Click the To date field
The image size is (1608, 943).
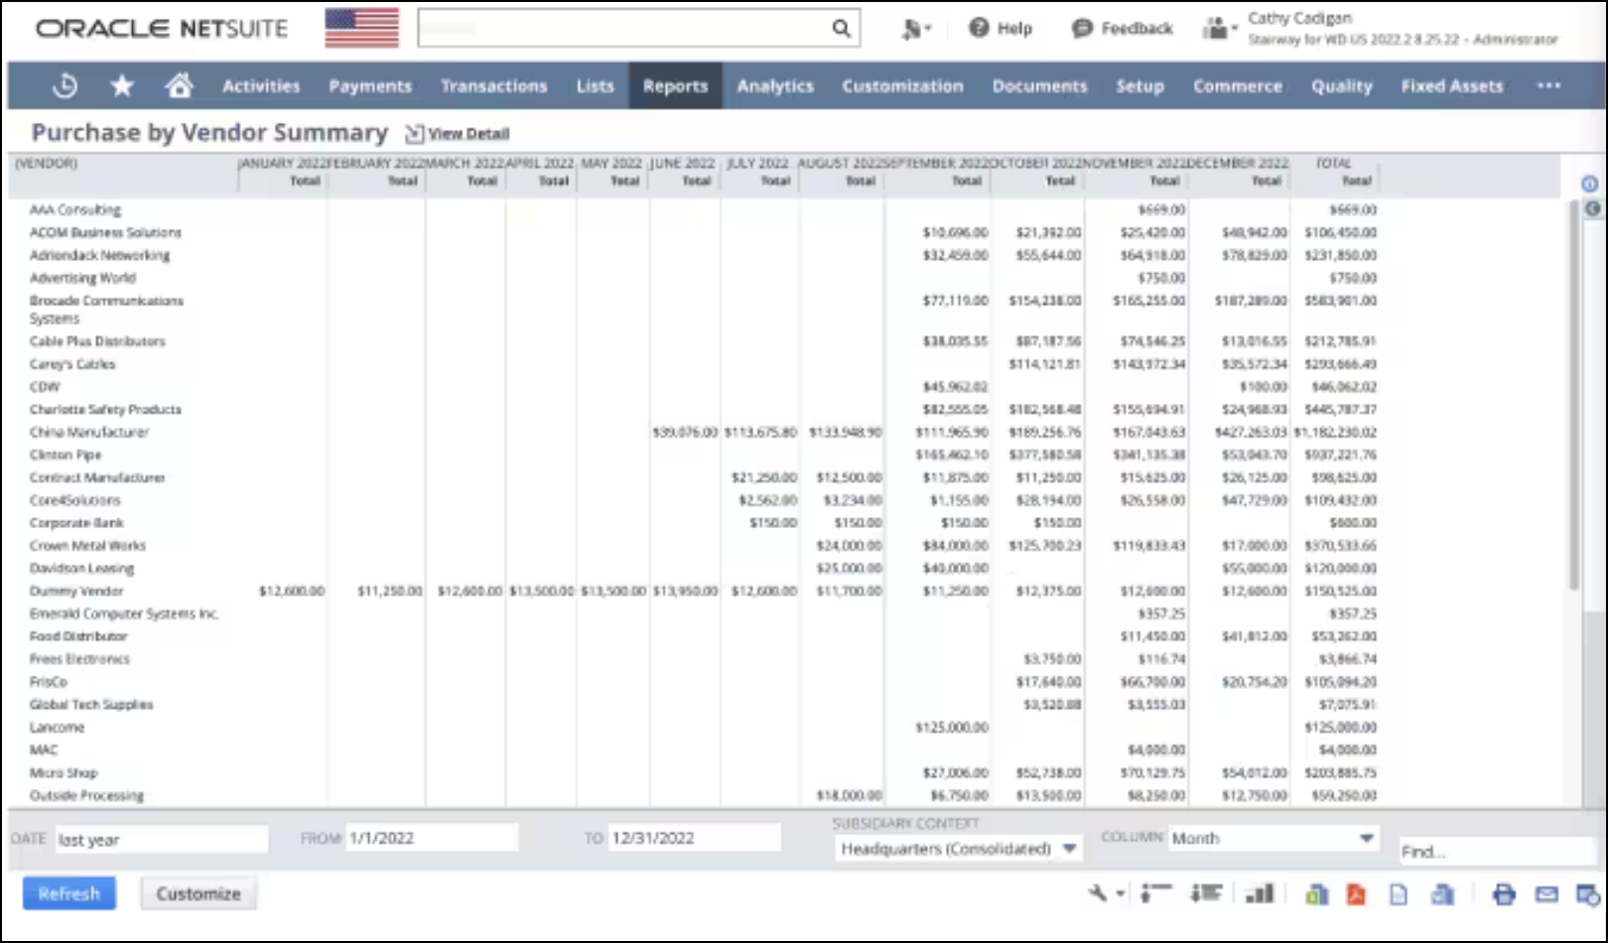click(x=694, y=838)
